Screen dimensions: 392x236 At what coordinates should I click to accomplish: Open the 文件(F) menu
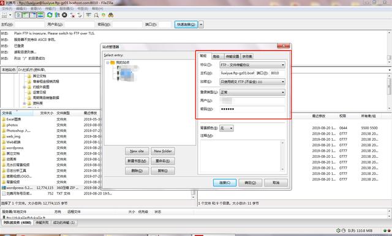click(7, 9)
